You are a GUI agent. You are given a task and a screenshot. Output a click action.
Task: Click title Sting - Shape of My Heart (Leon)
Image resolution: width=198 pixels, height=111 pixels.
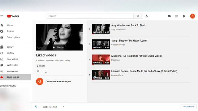click(x=129, y=41)
